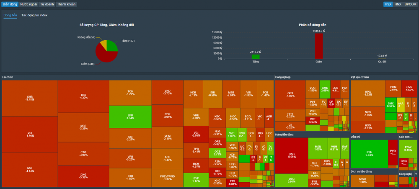
Task: Click the TCH treemap tile
Action: point(130,93)
